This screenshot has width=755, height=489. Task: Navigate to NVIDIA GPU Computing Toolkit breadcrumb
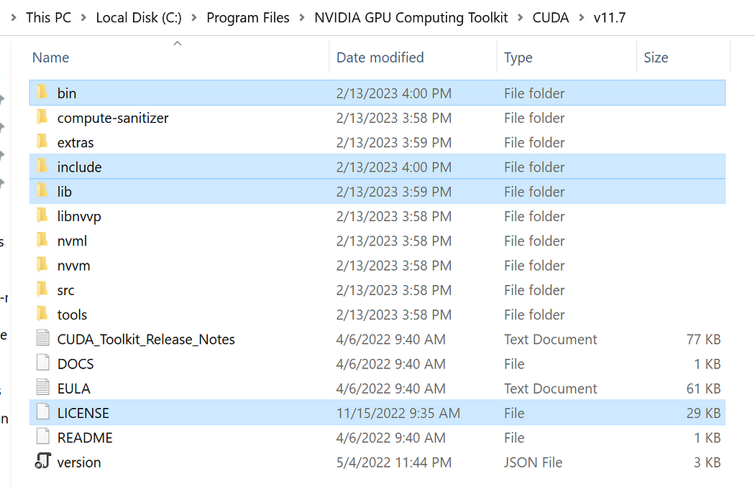tap(411, 18)
